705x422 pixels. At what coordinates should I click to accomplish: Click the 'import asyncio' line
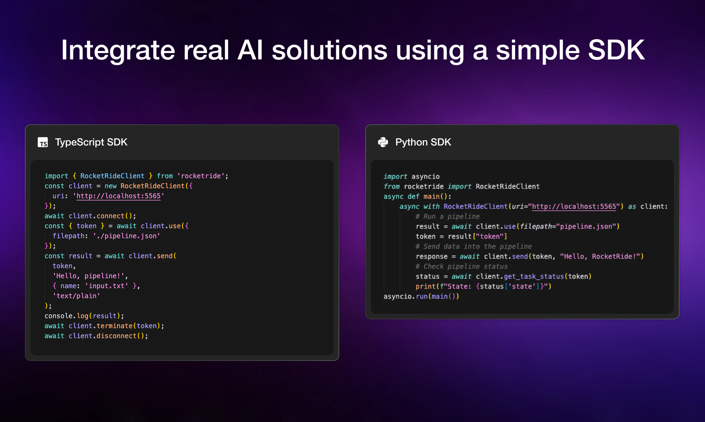pyautogui.click(x=411, y=177)
